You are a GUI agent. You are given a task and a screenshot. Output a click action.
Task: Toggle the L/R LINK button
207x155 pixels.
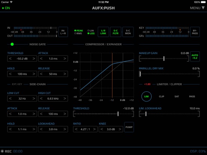(x=103, y=32)
